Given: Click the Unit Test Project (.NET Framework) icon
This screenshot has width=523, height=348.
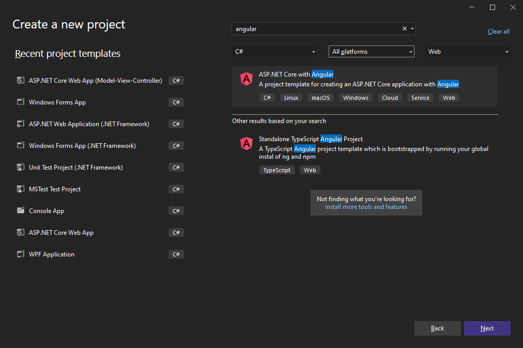Looking at the screenshot, I should [x=21, y=167].
